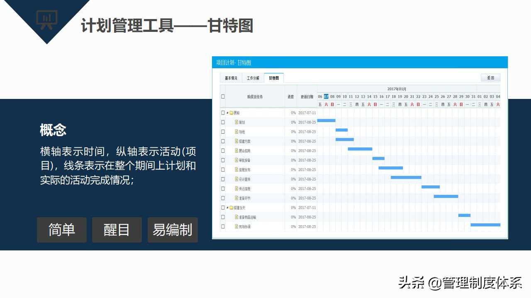Image resolution: width=531 pixels, height=298 pixels.
Task: Click the folder icon next to 搭建当天
Action: (231, 207)
